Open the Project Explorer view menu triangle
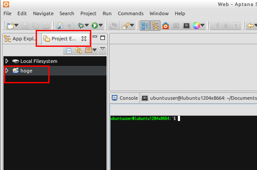 pos(103,49)
